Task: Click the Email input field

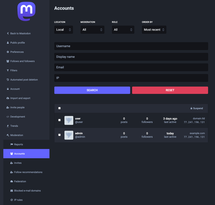Action: [131, 67]
